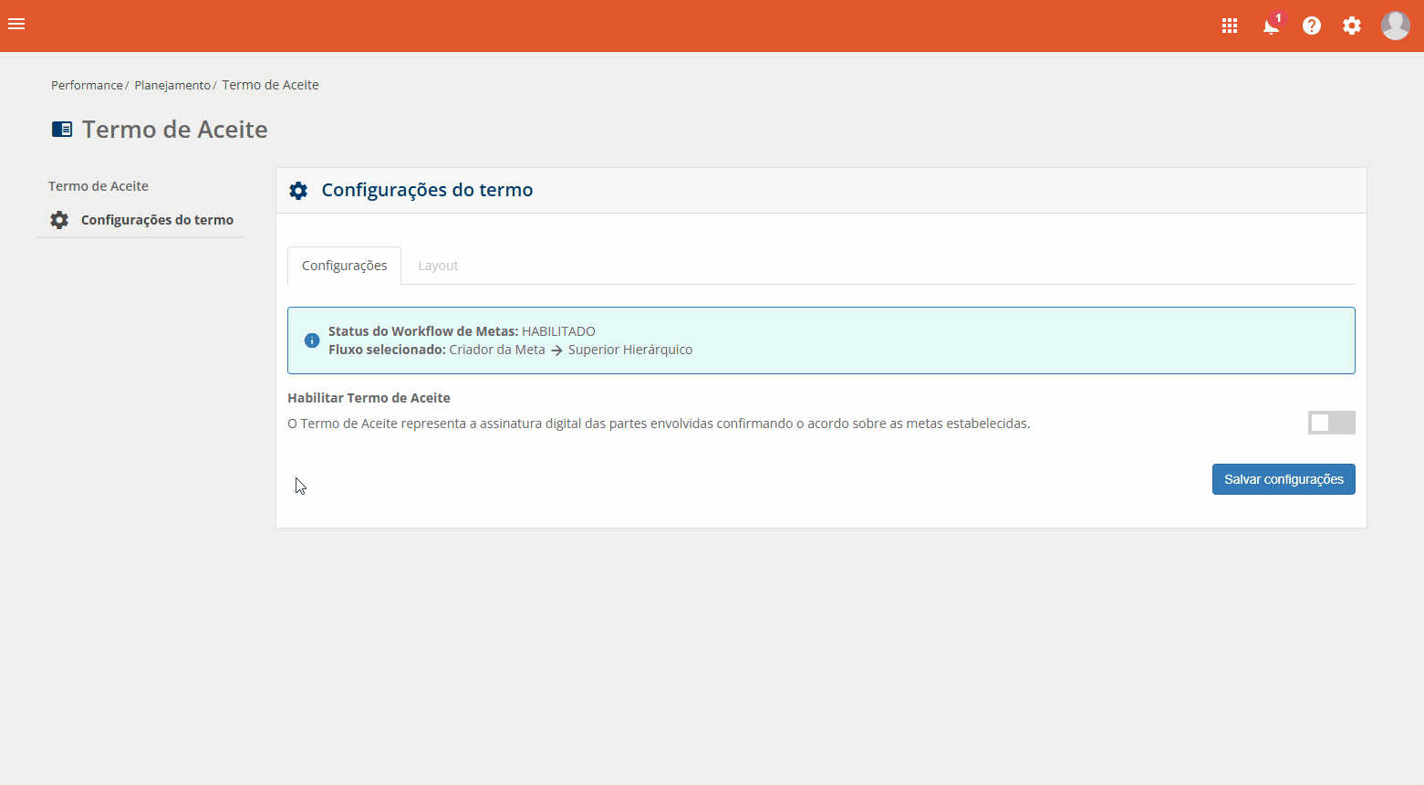Open the application grid launcher
Screen dimensions: 1424x785
coord(1229,25)
